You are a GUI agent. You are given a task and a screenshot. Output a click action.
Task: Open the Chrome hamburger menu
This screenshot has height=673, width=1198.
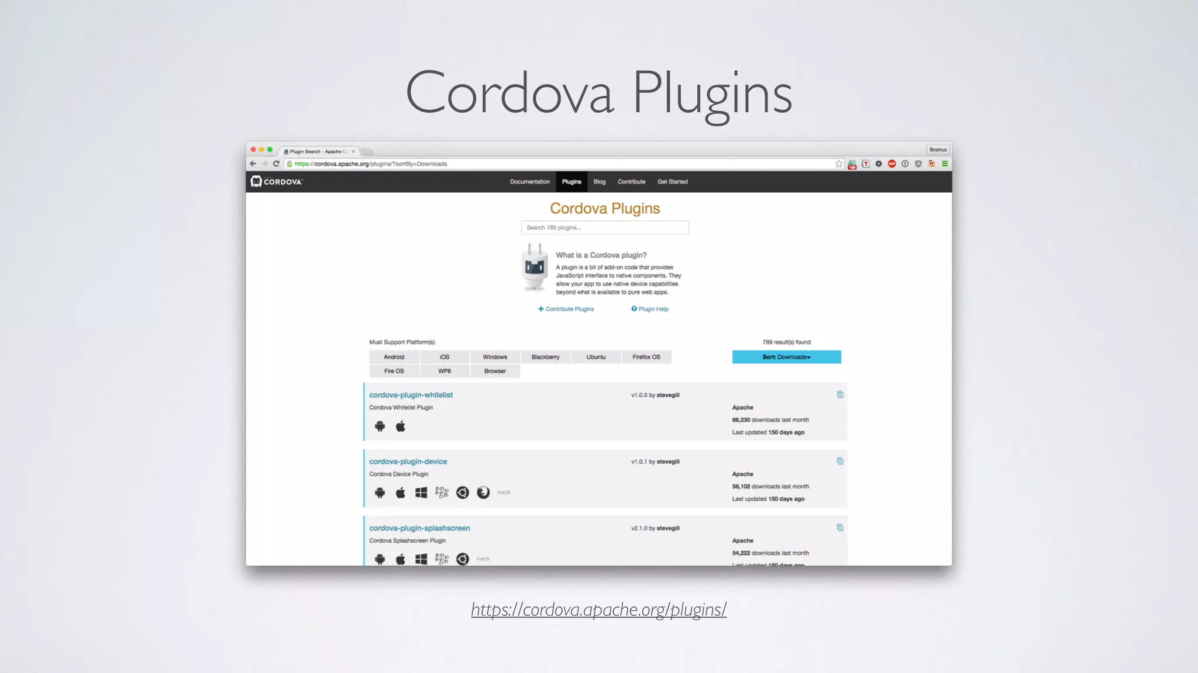click(x=945, y=164)
